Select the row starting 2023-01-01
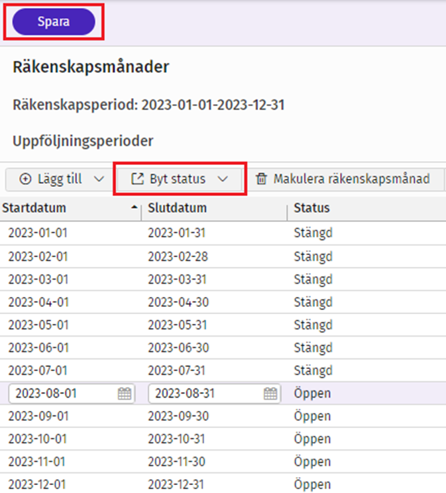Screen dimensions: 446x493 223,233
